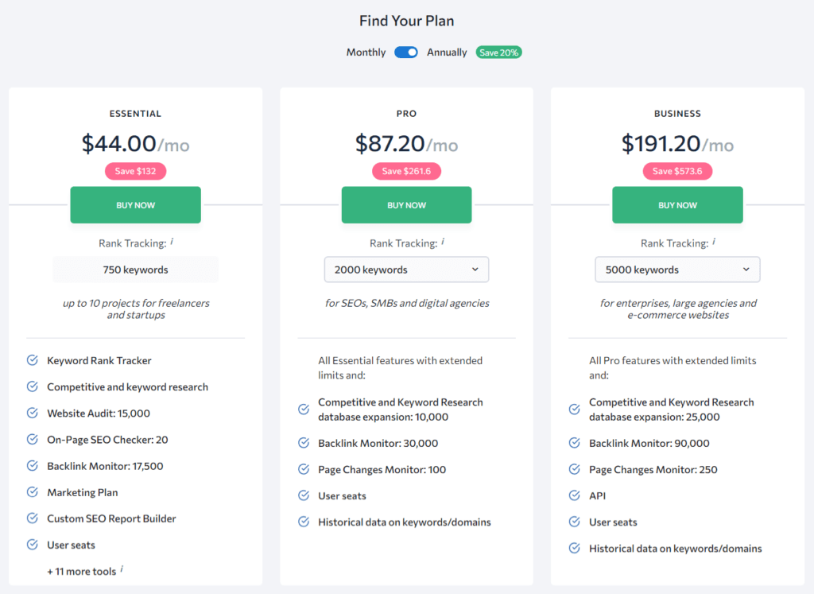Select the Essential plan header
Image resolution: width=814 pixels, height=594 pixels.
point(135,114)
